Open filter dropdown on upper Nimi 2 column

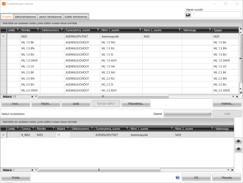pyautogui.click(x=179, y=30)
